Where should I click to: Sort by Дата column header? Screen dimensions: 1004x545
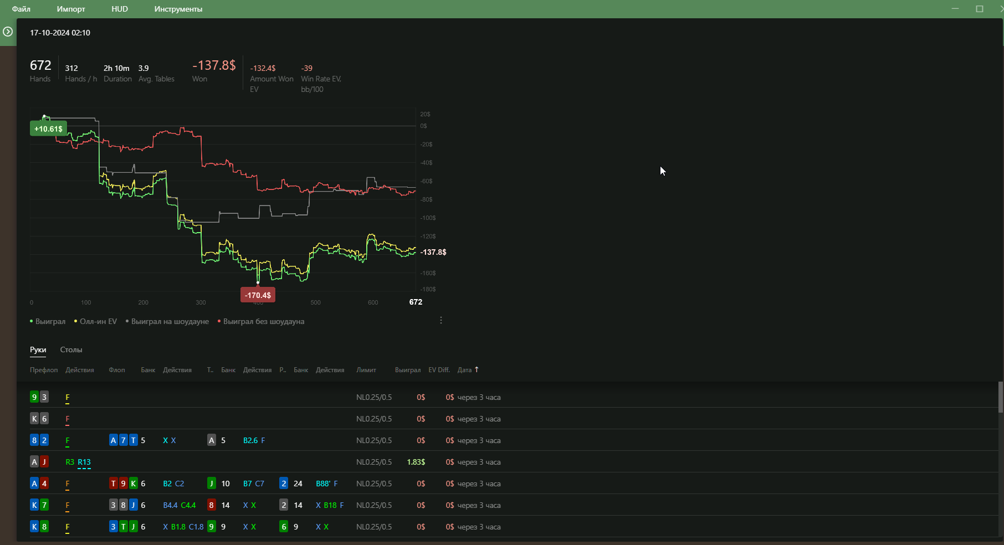464,370
